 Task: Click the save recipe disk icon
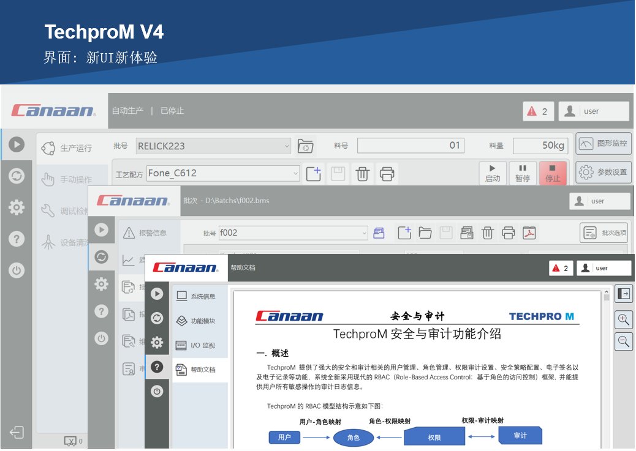pos(338,174)
